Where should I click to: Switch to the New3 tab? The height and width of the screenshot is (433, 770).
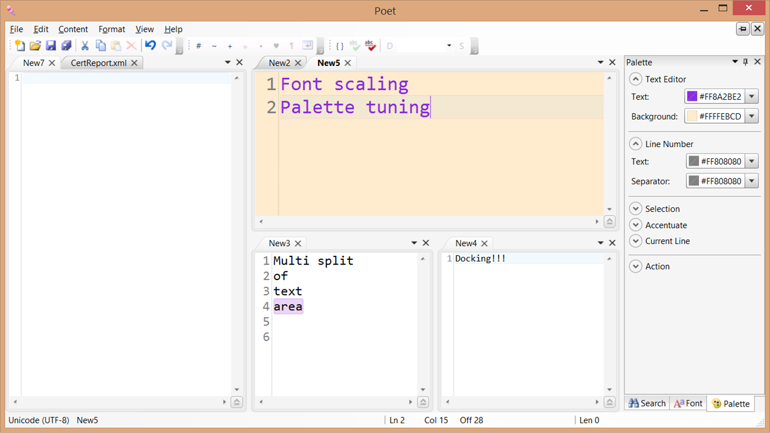pos(281,243)
